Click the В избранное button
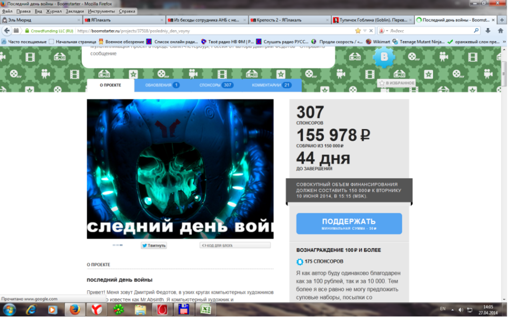 396,83
